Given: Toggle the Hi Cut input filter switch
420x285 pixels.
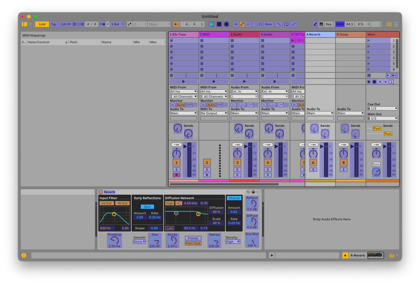Looking at the screenshot, I should [x=122, y=203].
